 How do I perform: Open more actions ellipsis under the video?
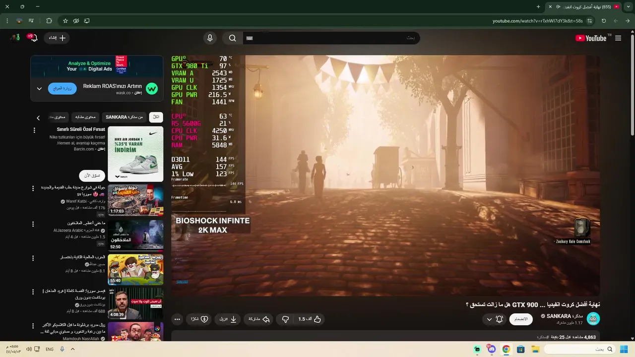click(x=177, y=319)
